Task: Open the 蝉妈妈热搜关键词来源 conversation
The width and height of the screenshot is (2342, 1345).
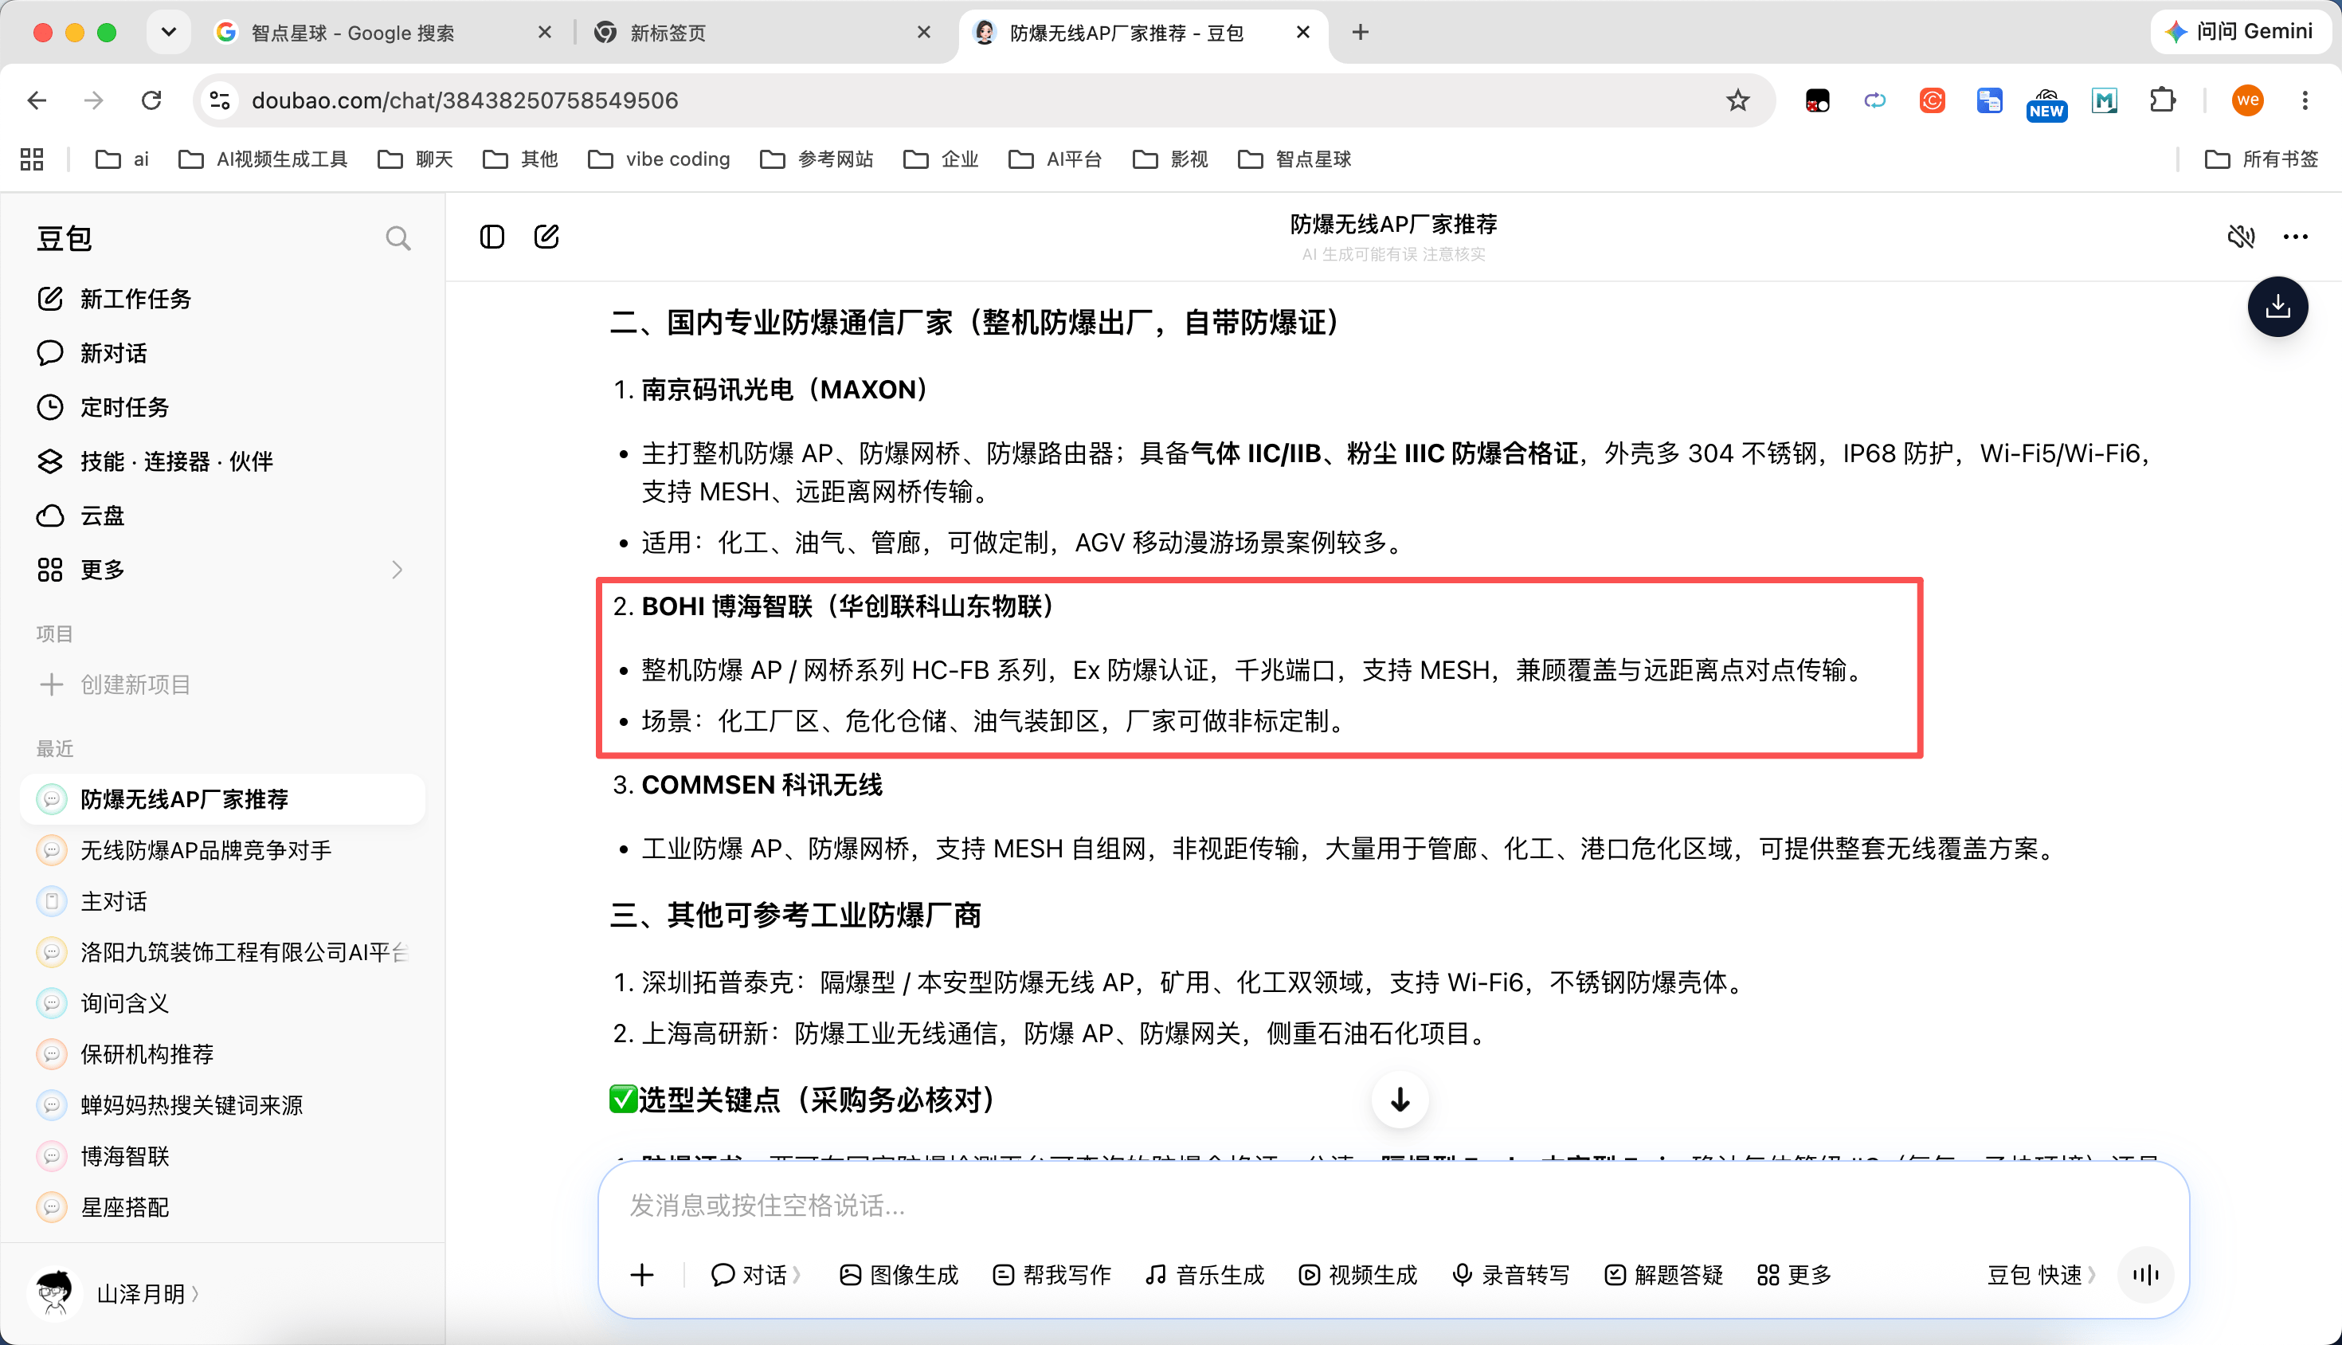Action: 221,1105
